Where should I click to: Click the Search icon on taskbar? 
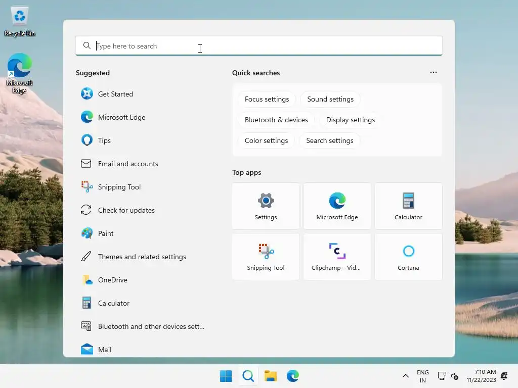248,376
